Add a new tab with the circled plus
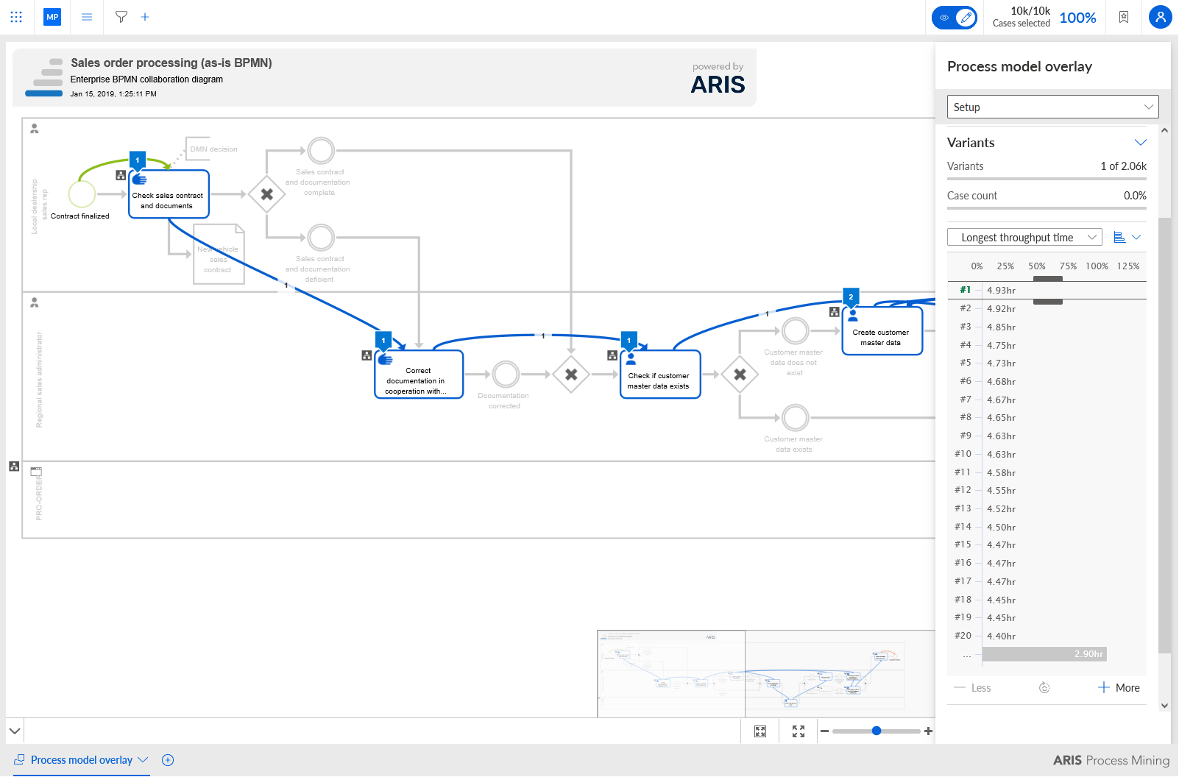This screenshot has height=777, width=1179. (168, 760)
